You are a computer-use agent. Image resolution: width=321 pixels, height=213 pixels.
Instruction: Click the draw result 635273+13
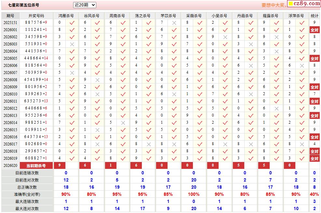click(x=36, y=101)
